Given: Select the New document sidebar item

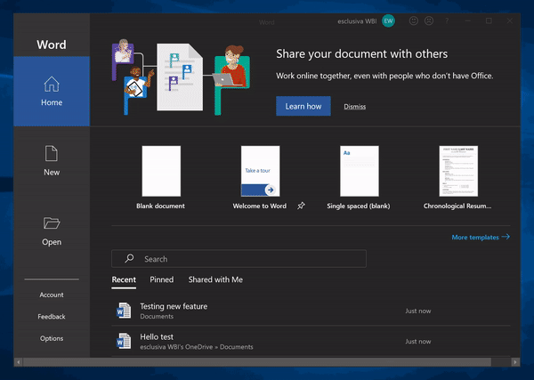Looking at the screenshot, I should click(x=52, y=161).
